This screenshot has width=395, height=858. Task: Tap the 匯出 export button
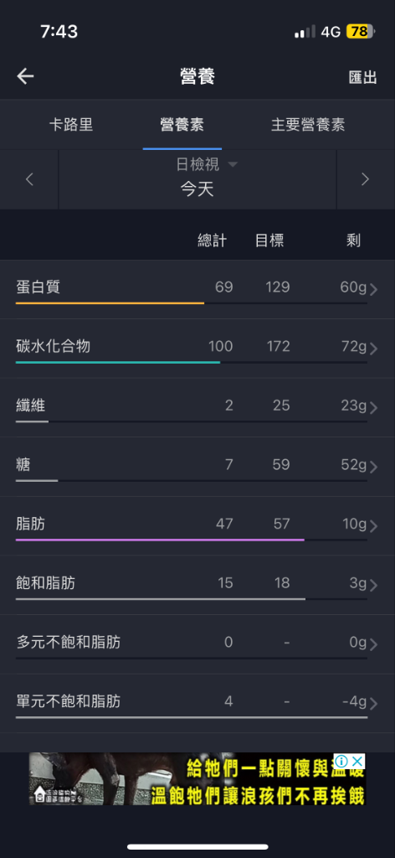pos(362,77)
